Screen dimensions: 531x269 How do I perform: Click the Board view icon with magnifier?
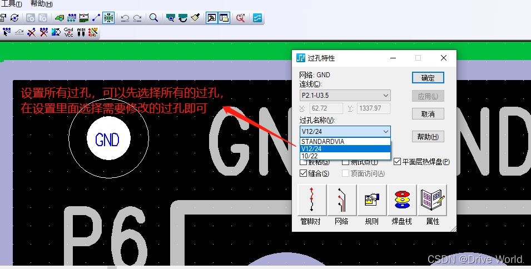tap(170, 18)
